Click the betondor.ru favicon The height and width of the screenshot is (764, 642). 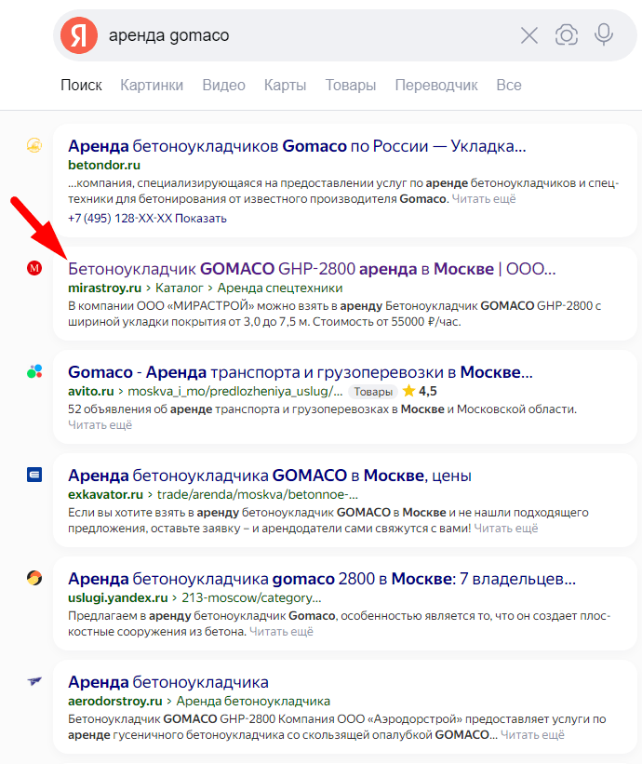coord(34,145)
